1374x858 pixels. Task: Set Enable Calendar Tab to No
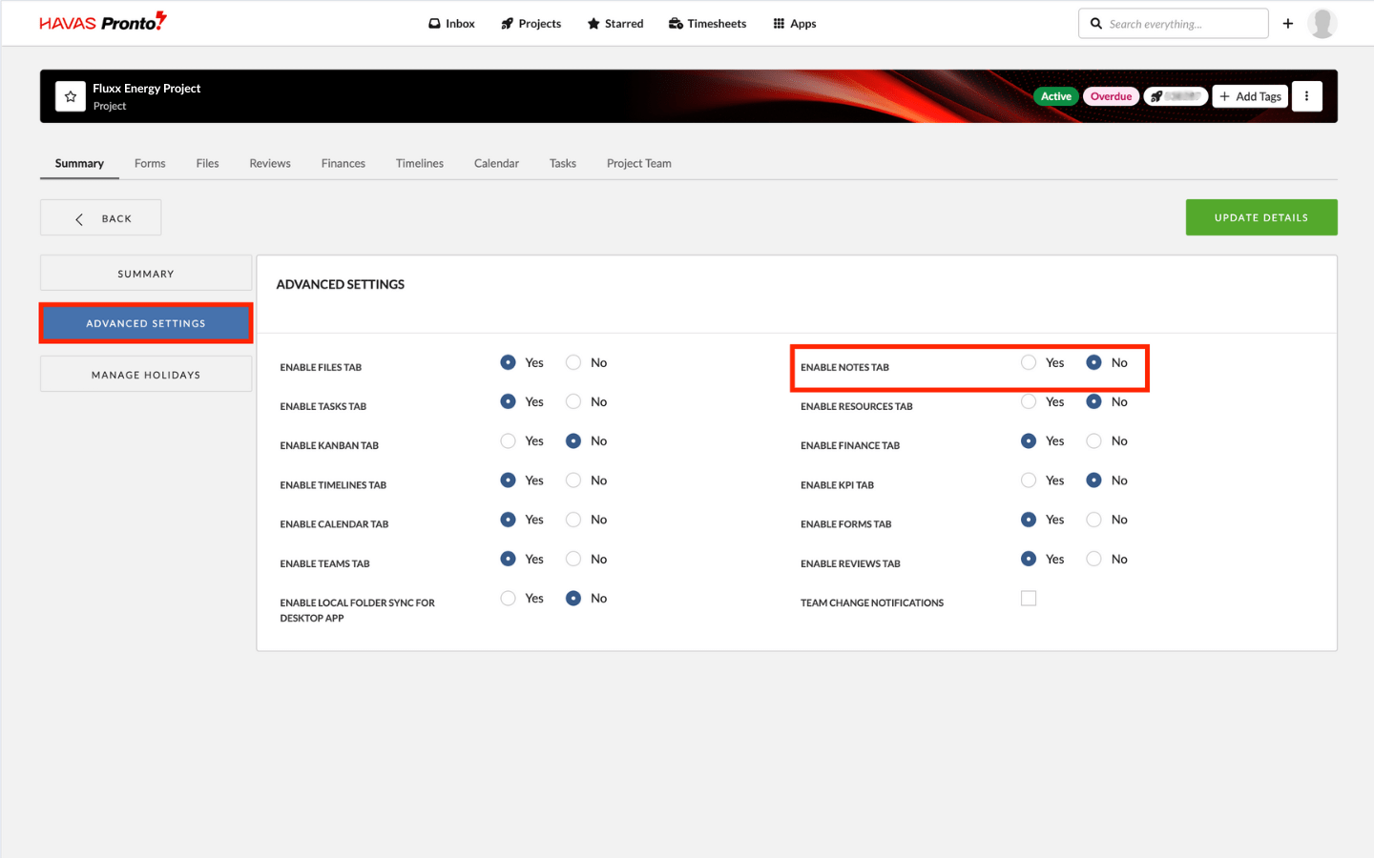pyautogui.click(x=573, y=520)
